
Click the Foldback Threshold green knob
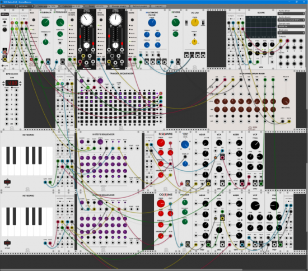(45, 22)
